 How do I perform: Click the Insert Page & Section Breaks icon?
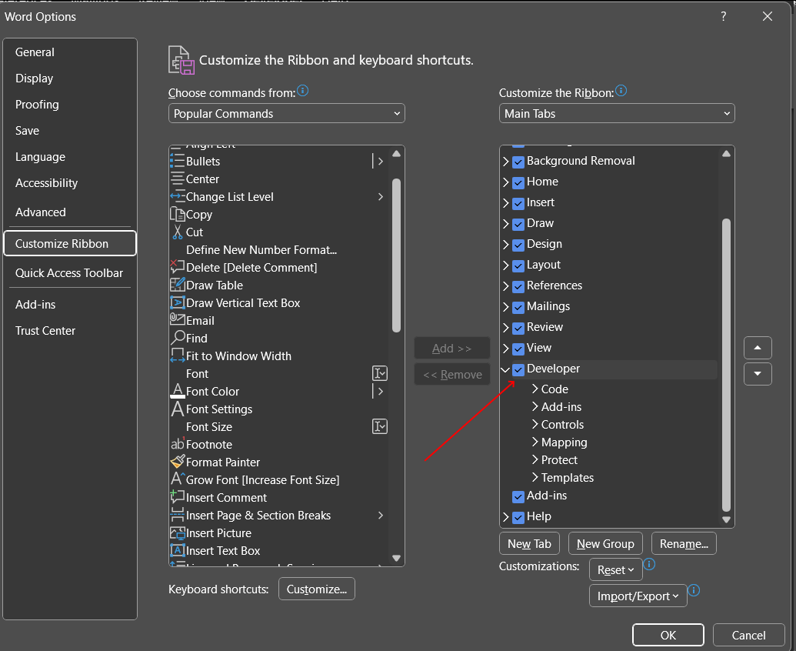(177, 515)
